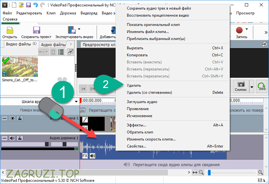Image resolution: width=269 pixels, height=184 pixels.
Task: Switch the media bin to list view
Action: point(61,52)
